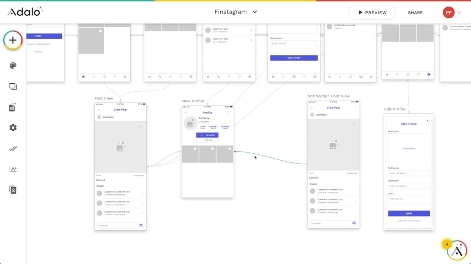Click Forgot Password link
This screenshot has height=264, width=471.
[x=38, y=44]
